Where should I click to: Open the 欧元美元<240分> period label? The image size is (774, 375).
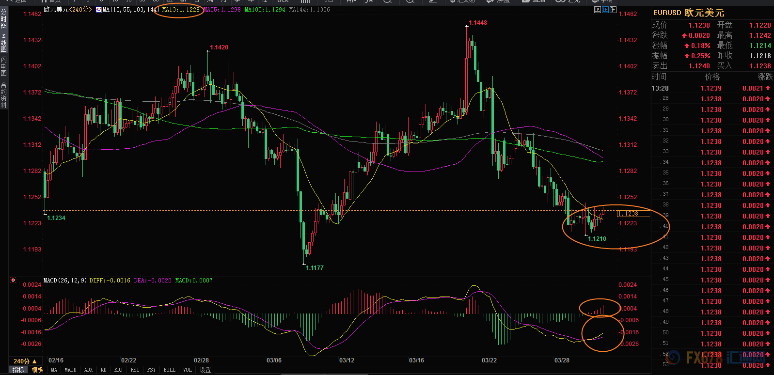pos(67,10)
